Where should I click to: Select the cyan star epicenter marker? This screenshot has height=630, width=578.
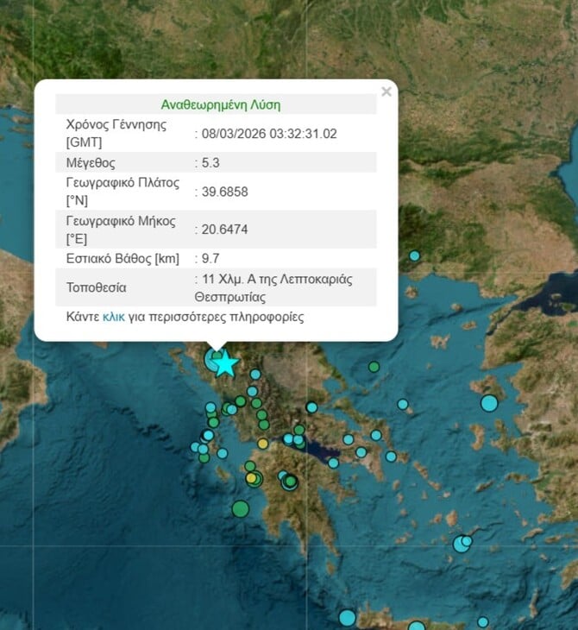click(225, 363)
